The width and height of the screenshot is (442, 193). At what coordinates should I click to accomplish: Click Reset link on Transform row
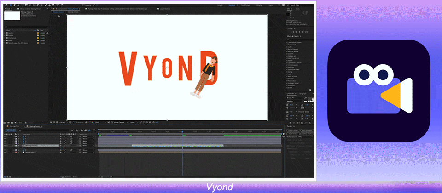click(x=62, y=148)
